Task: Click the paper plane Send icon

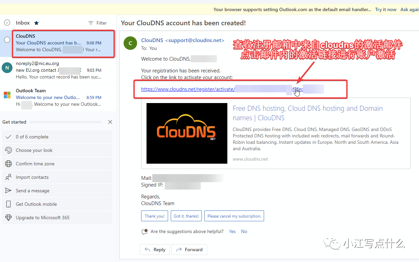Action: click(x=9, y=191)
